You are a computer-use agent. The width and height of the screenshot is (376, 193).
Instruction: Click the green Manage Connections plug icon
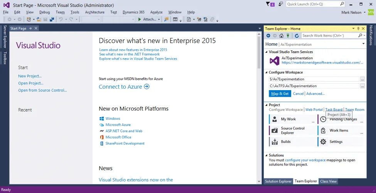click(x=288, y=36)
